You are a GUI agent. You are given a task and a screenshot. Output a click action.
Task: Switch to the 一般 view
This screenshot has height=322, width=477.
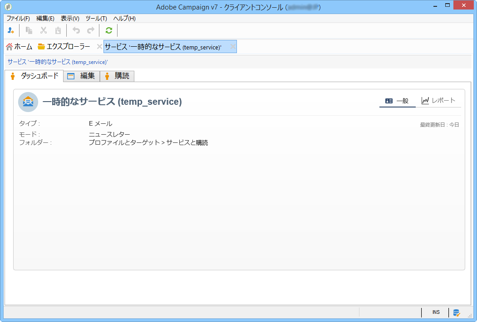(x=397, y=101)
